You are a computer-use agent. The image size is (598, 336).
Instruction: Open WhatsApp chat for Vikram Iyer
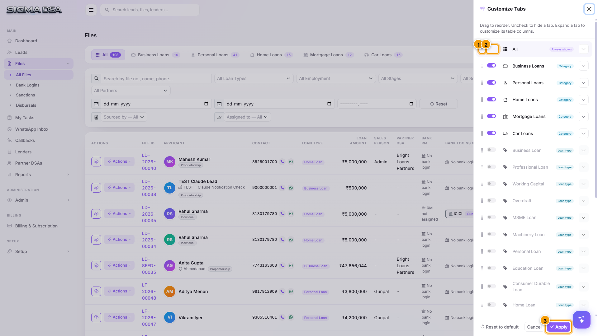tap(291, 317)
